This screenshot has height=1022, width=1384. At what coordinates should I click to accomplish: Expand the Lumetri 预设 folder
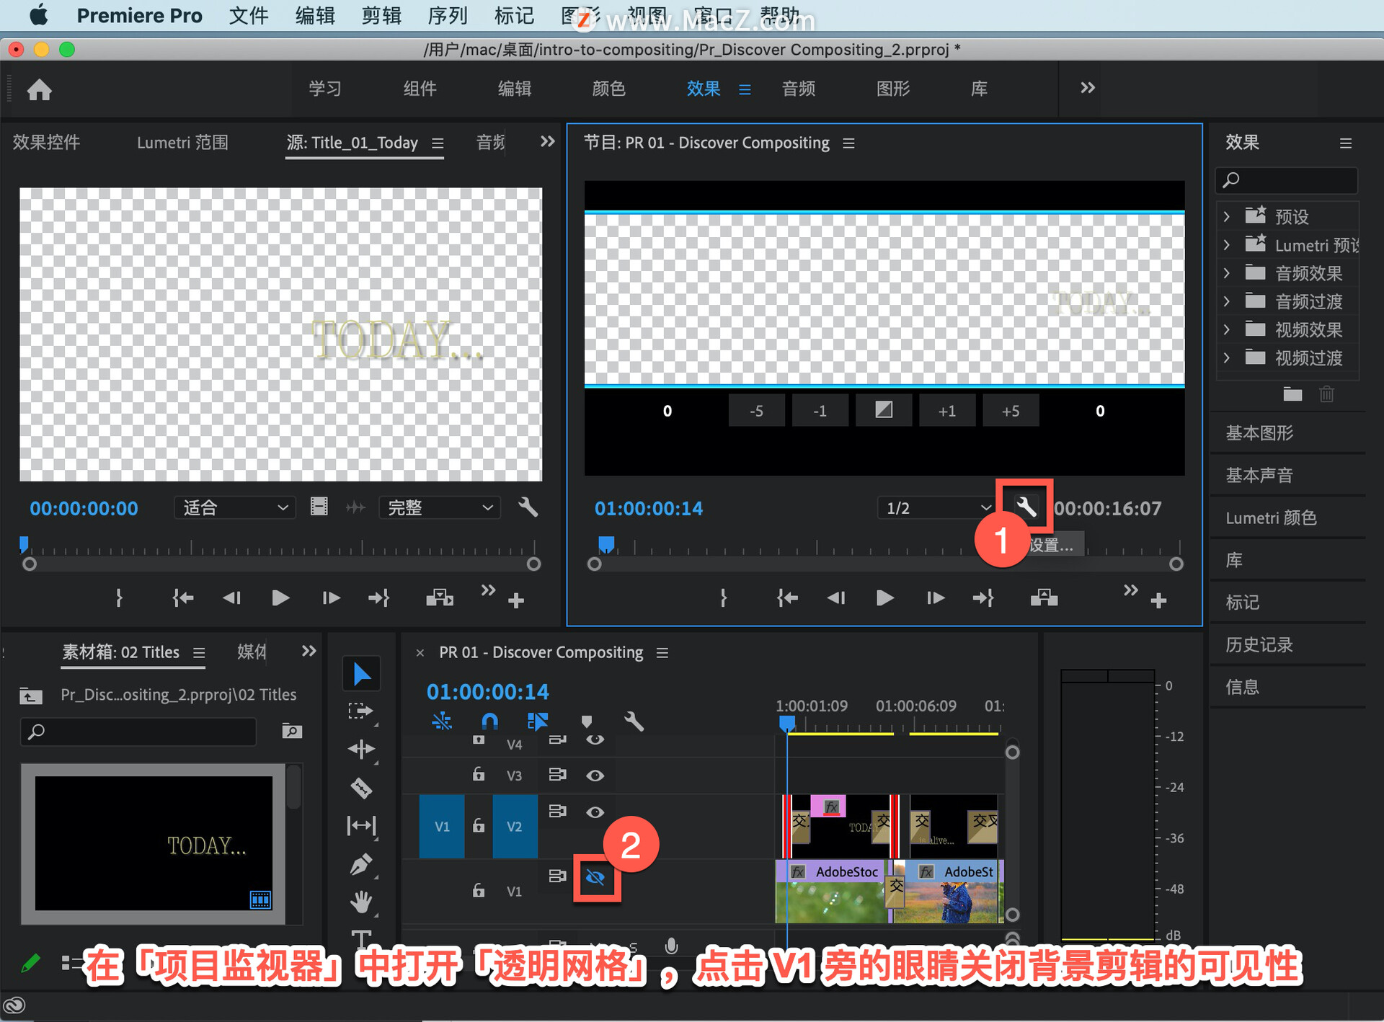point(1226,244)
